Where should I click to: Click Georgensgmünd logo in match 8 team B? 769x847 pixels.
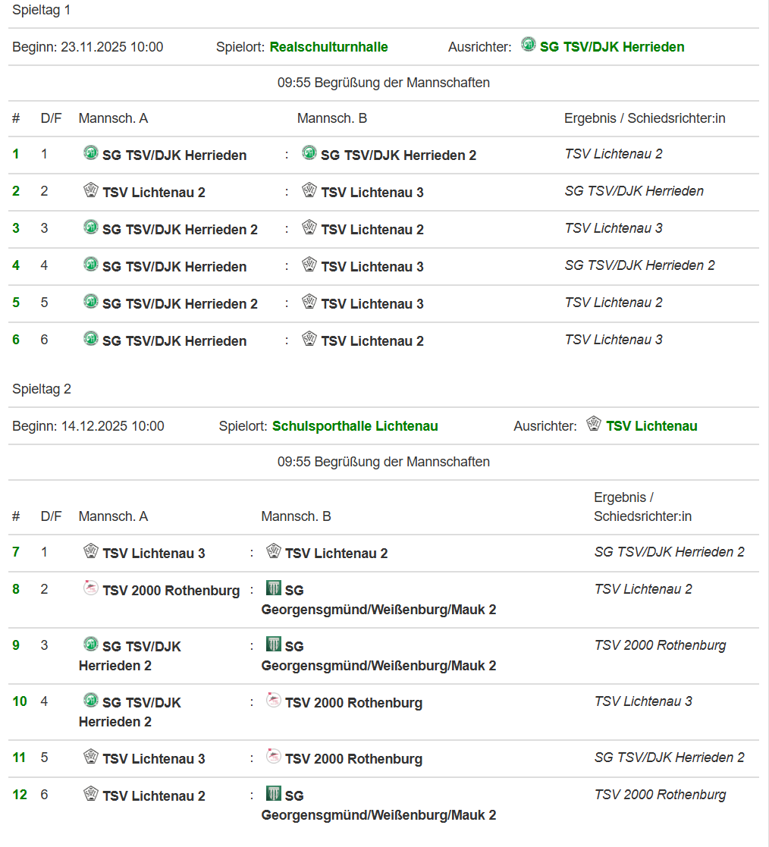[x=274, y=588]
